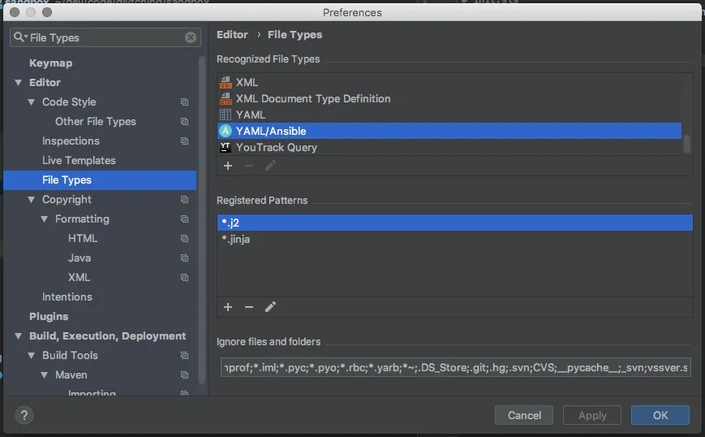Select Live Templates in the sidebar
The height and width of the screenshot is (437, 705).
tap(79, 161)
